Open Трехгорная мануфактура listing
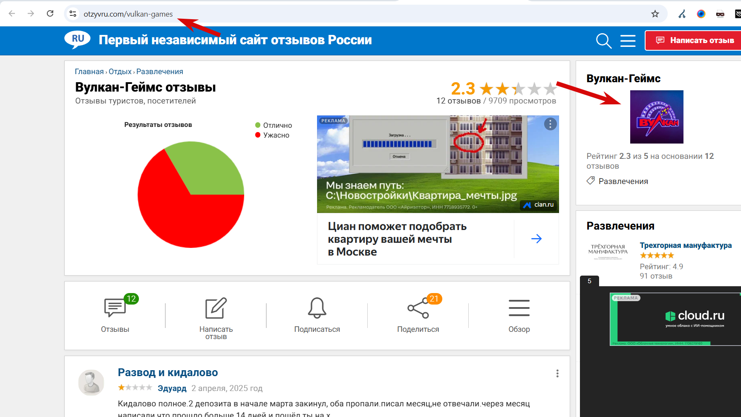 (x=686, y=245)
